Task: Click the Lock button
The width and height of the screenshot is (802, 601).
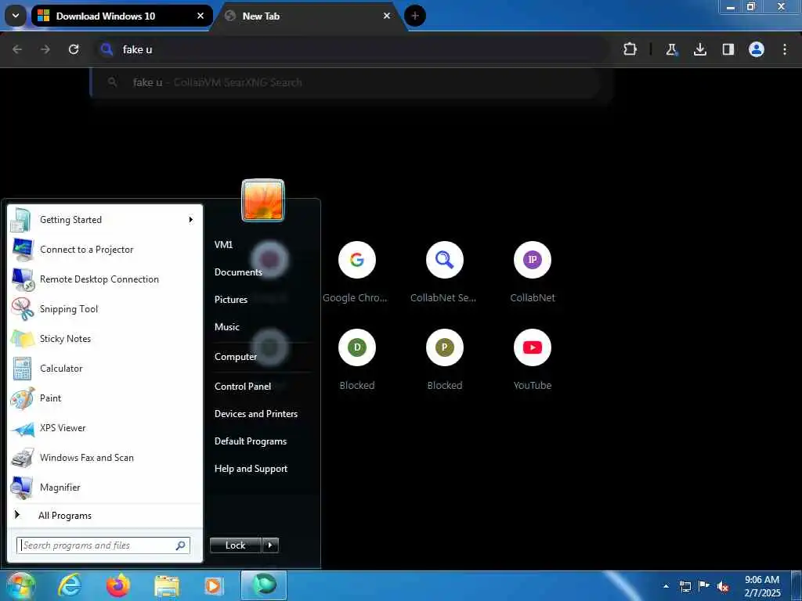Action: (x=235, y=545)
